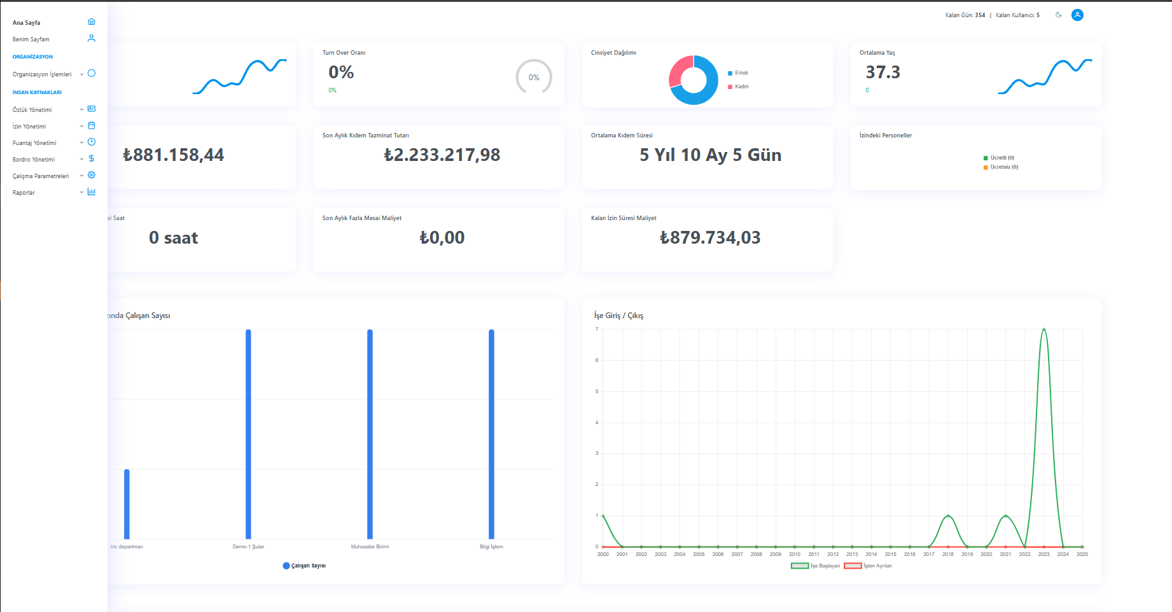Open the user profile avatar
The width and height of the screenshot is (1172, 612).
[x=1077, y=15]
